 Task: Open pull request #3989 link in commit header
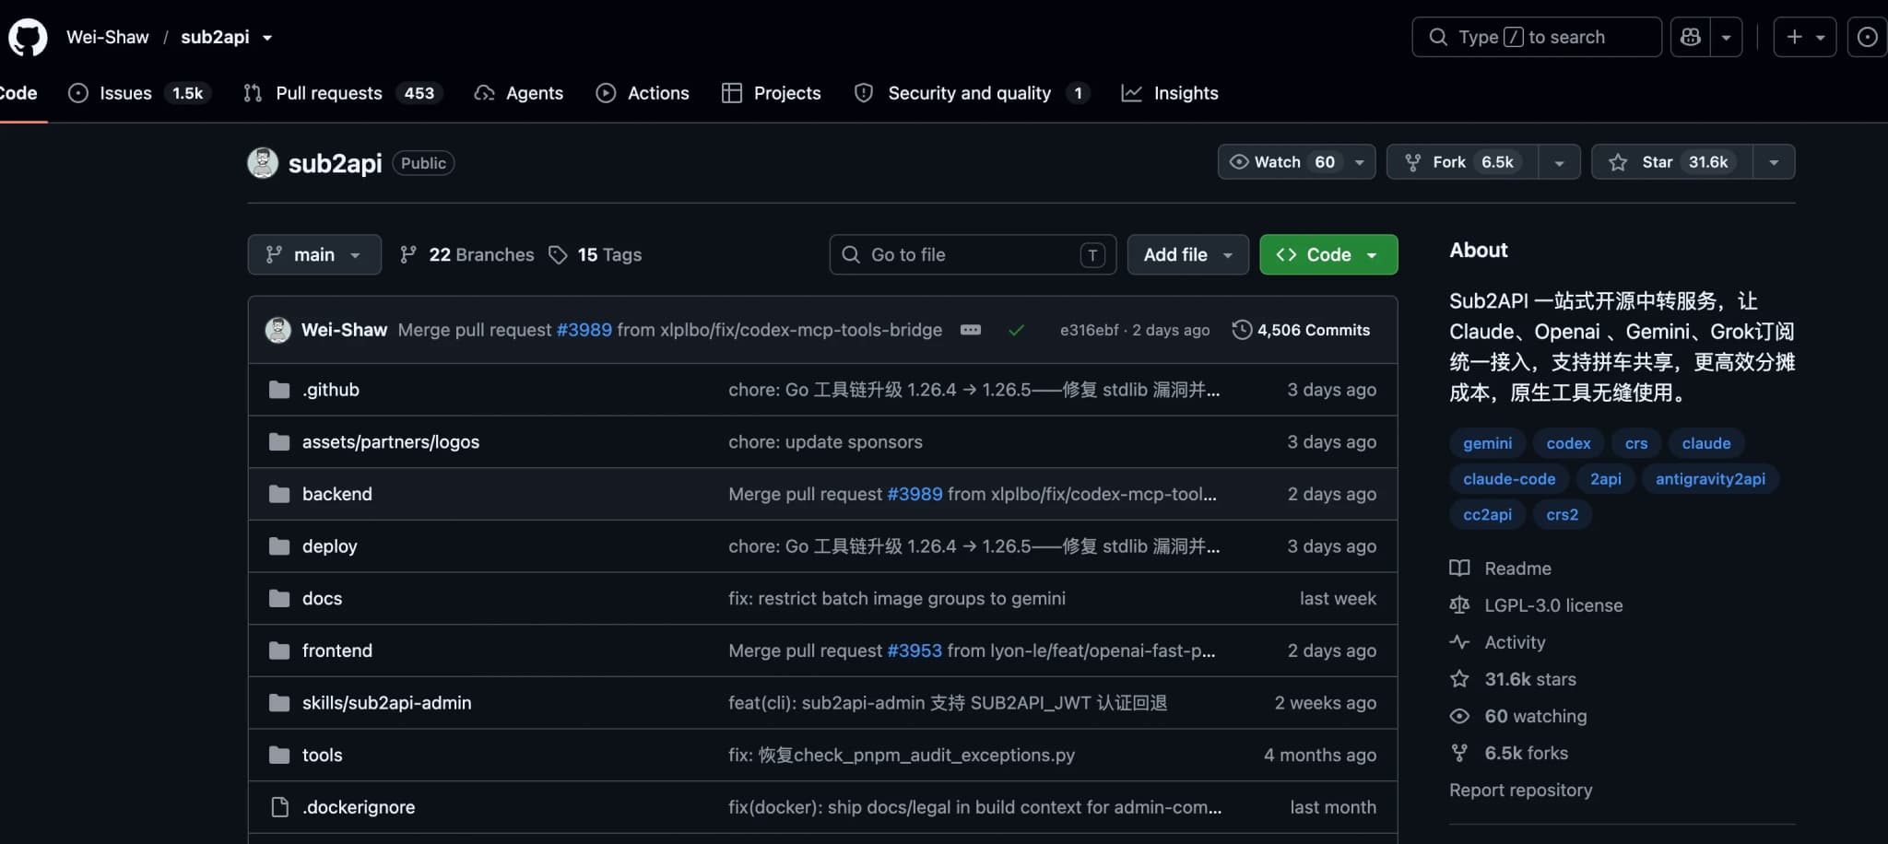[x=584, y=330]
